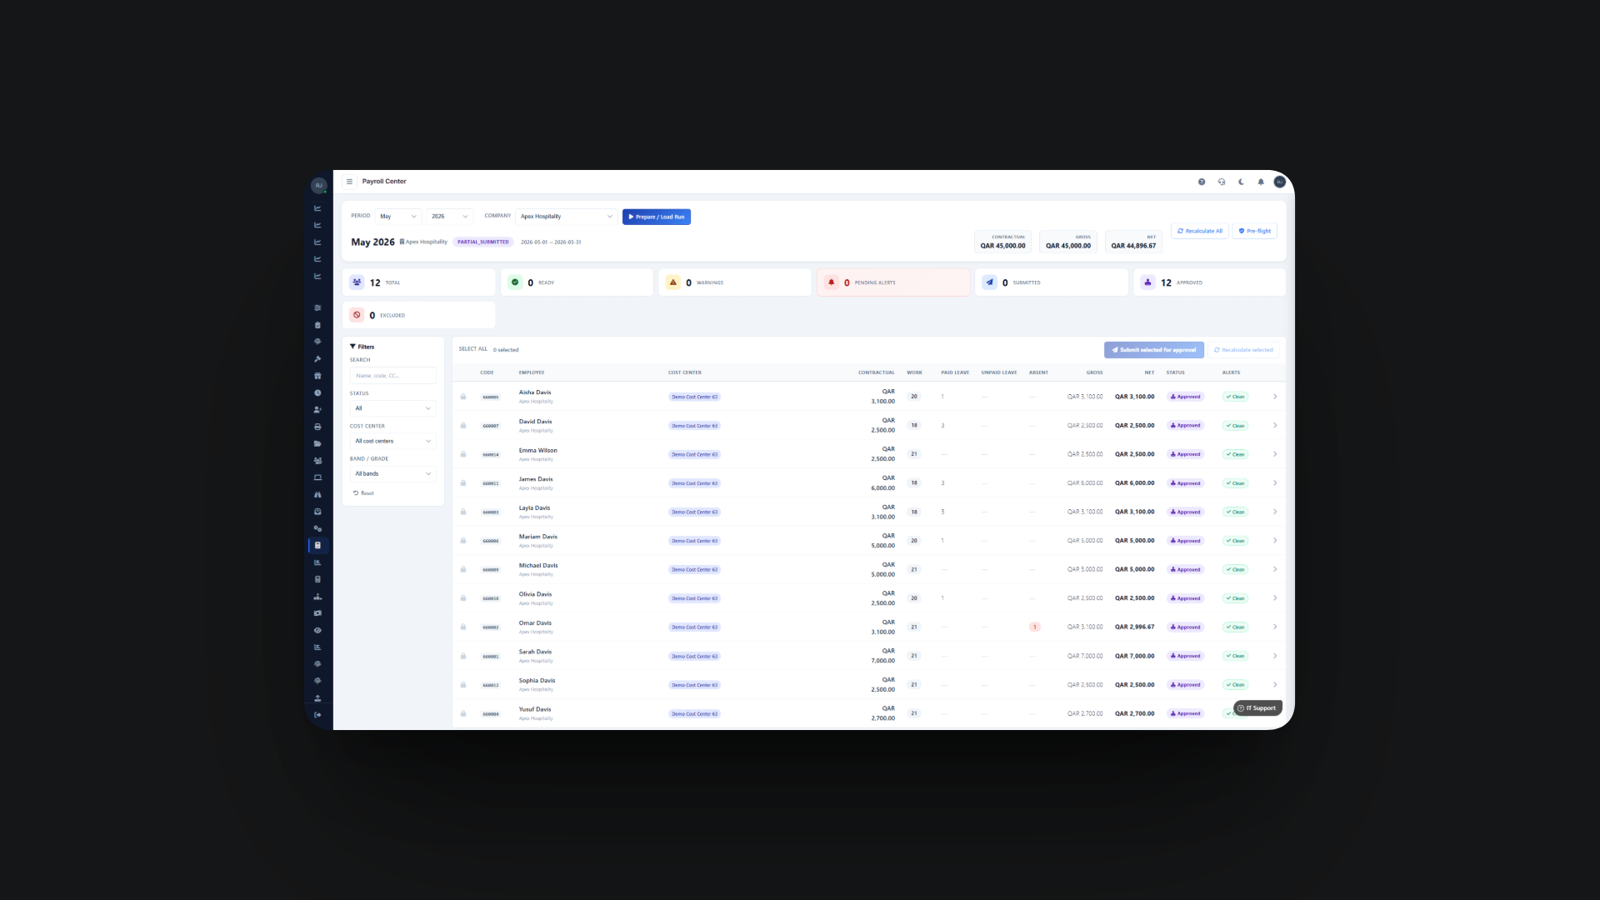
Task: Open the org chart sitemap sidebar icon
Action: pyautogui.click(x=317, y=597)
